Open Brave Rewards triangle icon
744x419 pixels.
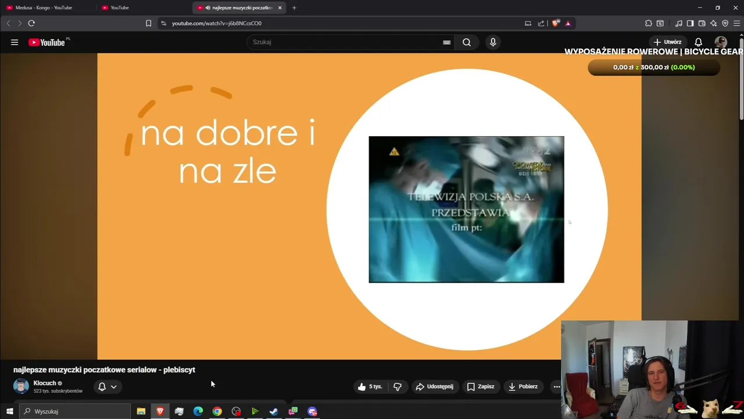coord(568,23)
